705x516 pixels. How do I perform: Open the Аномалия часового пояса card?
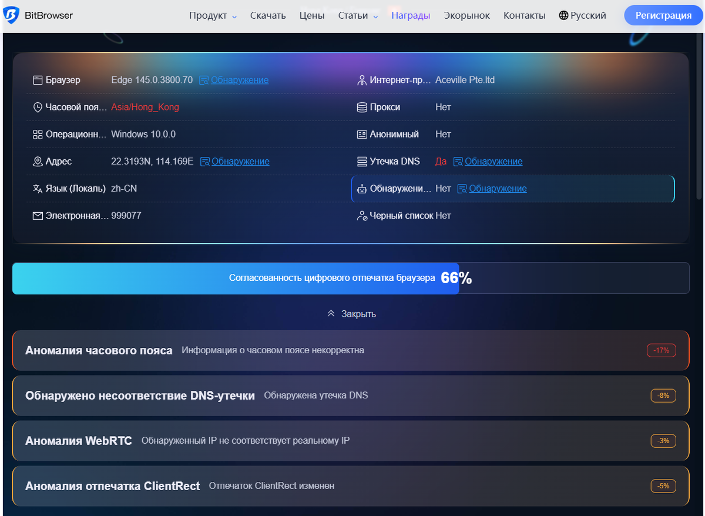pyautogui.click(x=351, y=350)
